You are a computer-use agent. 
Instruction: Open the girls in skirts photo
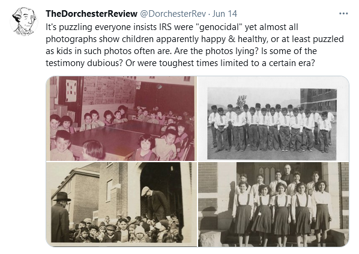pyautogui.click(x=273, y=204)
